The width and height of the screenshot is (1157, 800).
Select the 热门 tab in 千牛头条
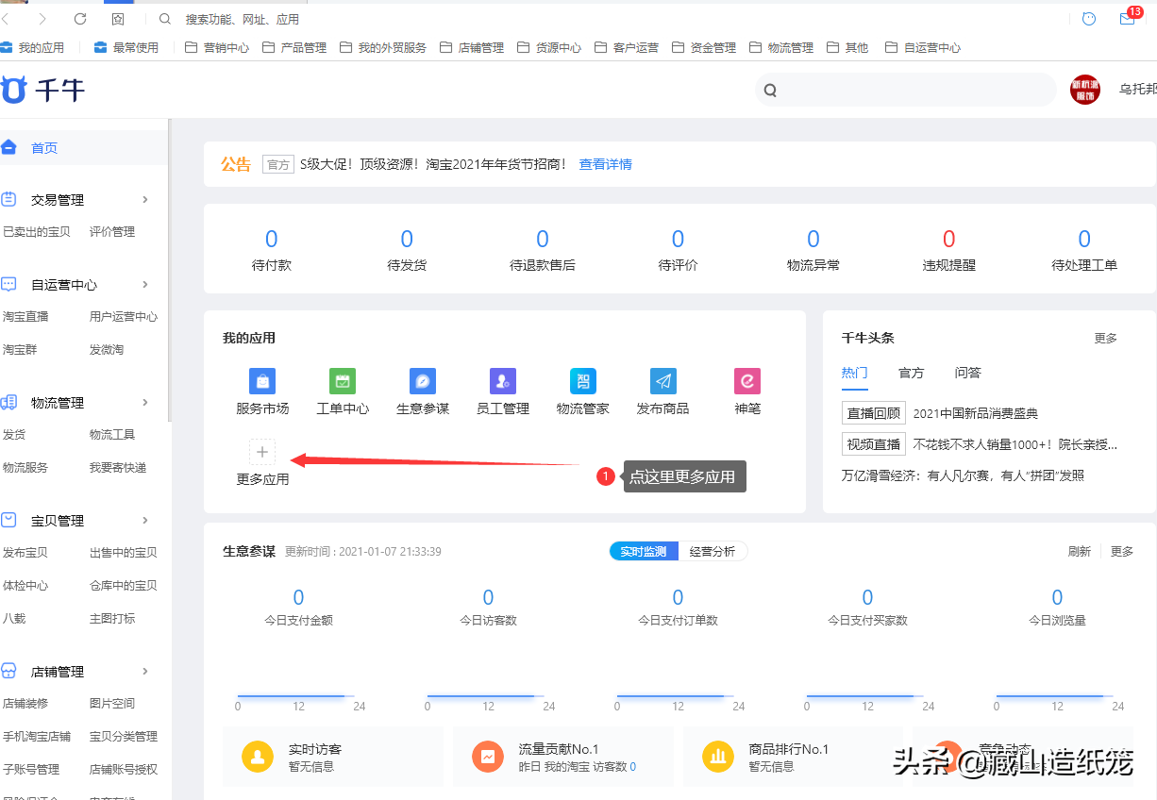click(854, 373)
